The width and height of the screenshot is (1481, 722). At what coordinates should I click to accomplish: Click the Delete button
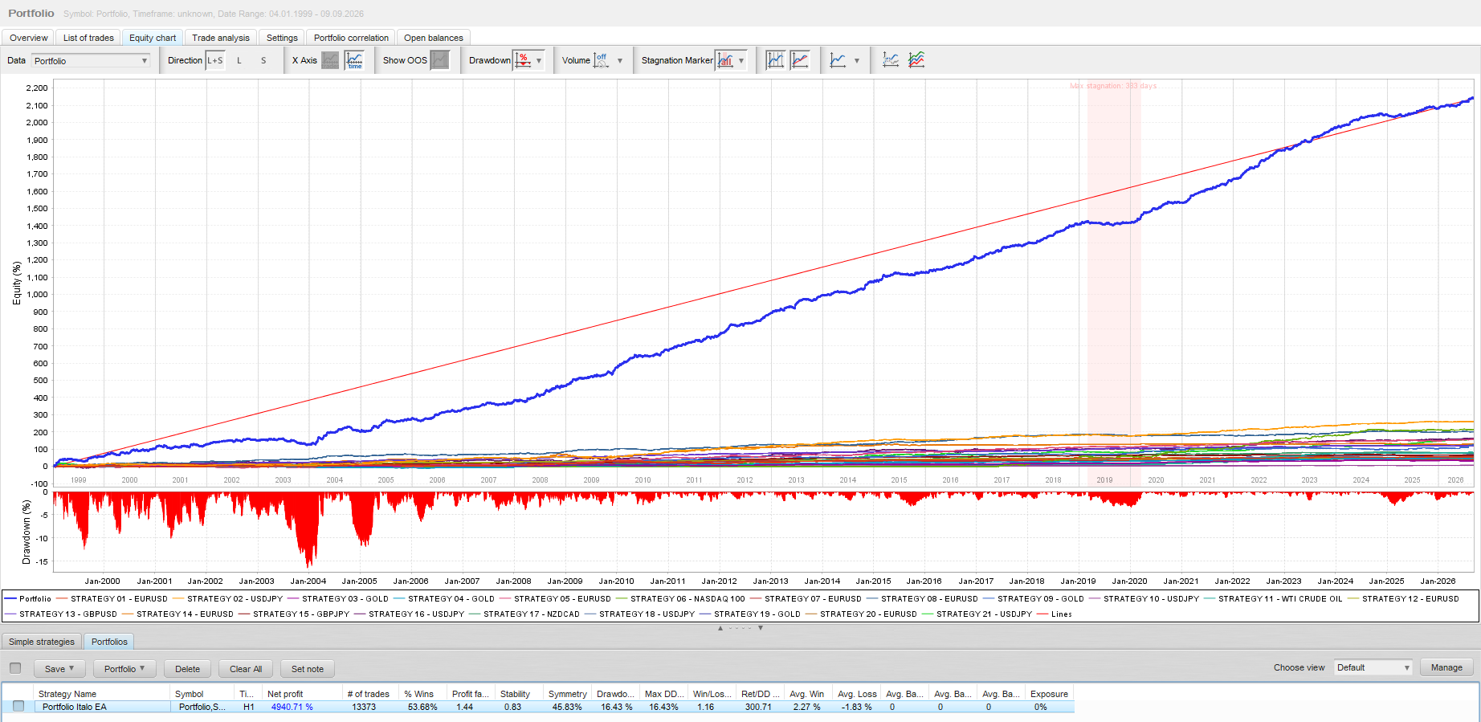point(187,668)
